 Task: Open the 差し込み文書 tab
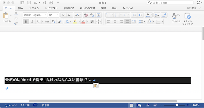click(x=87, y=8)
